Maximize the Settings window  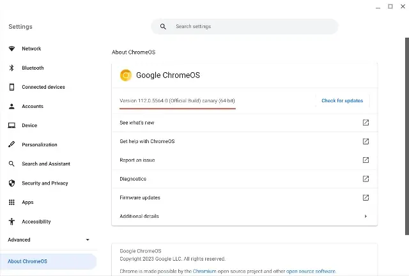[x=390, y=6]
